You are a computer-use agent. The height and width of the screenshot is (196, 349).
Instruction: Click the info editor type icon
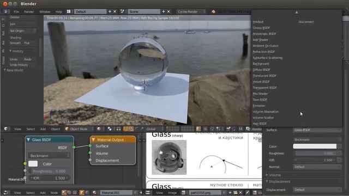6,11
